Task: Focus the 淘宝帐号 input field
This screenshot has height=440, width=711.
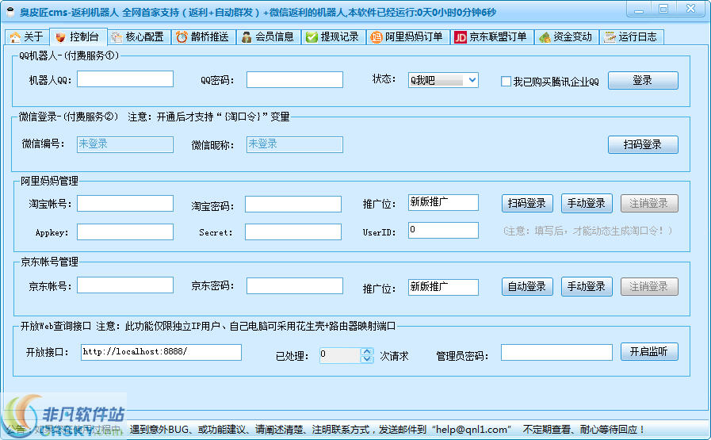Action: (125, 203)
